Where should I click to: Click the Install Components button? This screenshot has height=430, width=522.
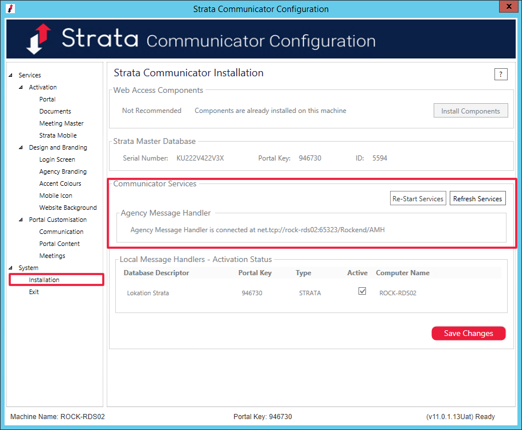[x=471, y=111]
